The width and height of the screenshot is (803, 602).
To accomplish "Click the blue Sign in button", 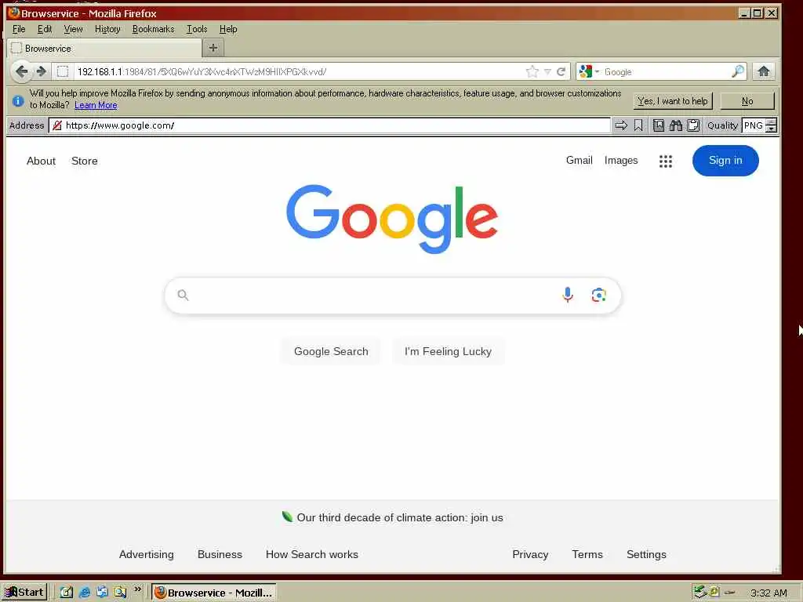I will coord(725,160).
